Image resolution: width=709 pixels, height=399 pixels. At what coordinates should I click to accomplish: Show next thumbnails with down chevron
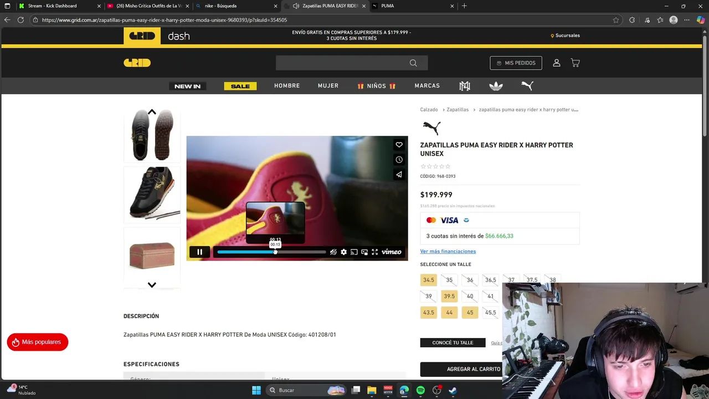(x=152, y=285)
